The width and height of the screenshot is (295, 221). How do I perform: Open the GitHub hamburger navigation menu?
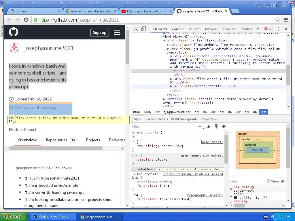[x=117, y=32]
